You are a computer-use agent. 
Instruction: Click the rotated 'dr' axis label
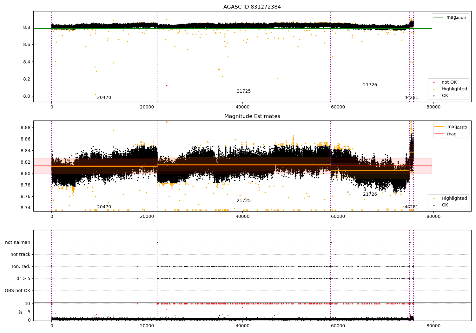pyautogui.click(x=21, y=312)
